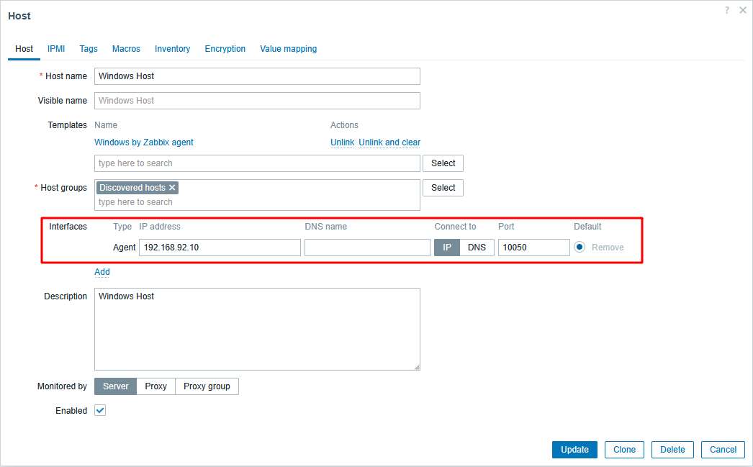Remove the Discovered hosts group tag
Viewport: 753px width, 467px height.
pos(172,188)
